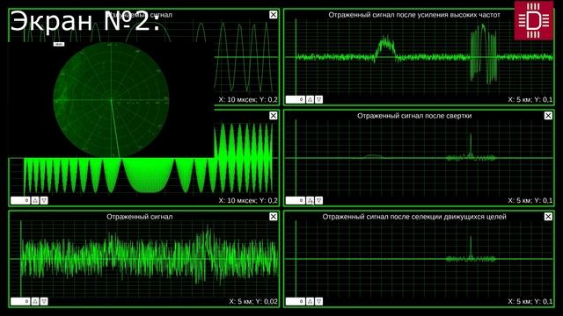Close the селекции движущихся целей panel
This screenshot has height=316, width=563.
pos(548,217)
